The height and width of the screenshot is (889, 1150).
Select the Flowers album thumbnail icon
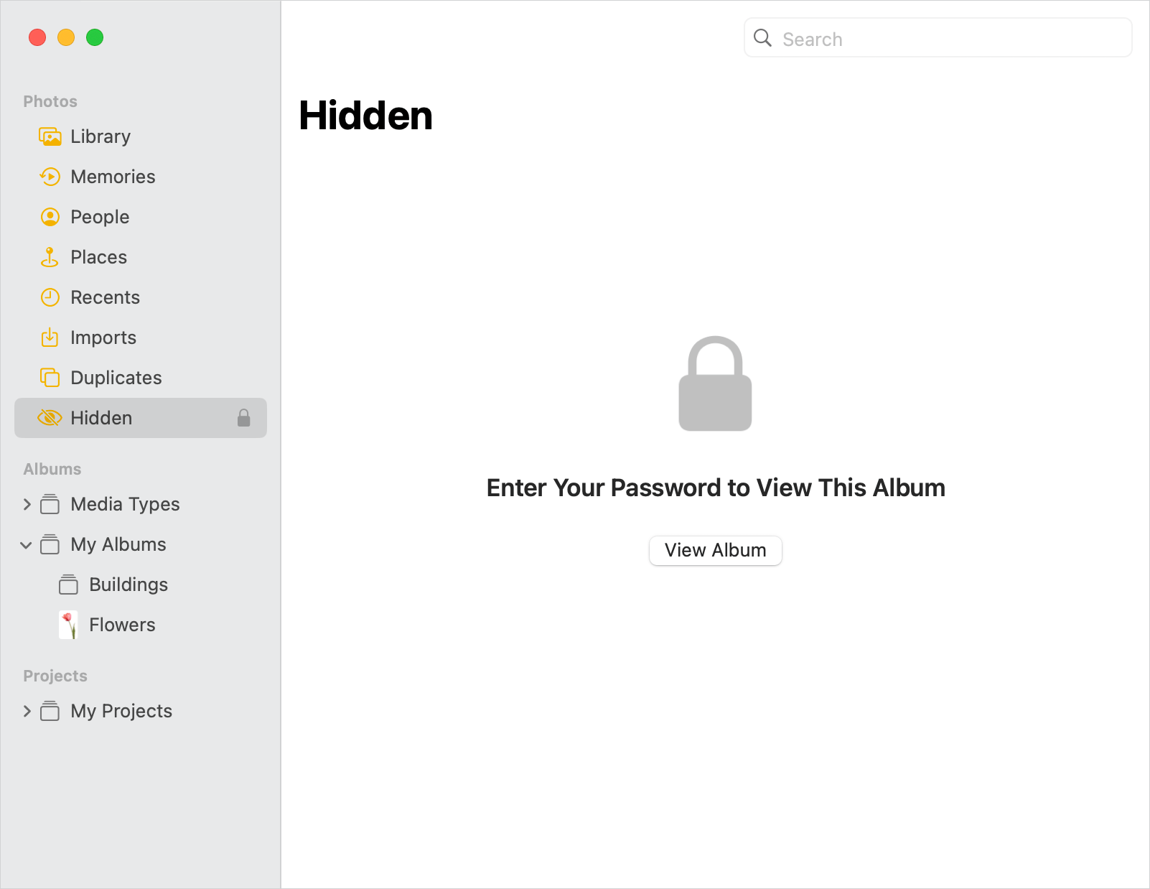click(x=68, y=625)
